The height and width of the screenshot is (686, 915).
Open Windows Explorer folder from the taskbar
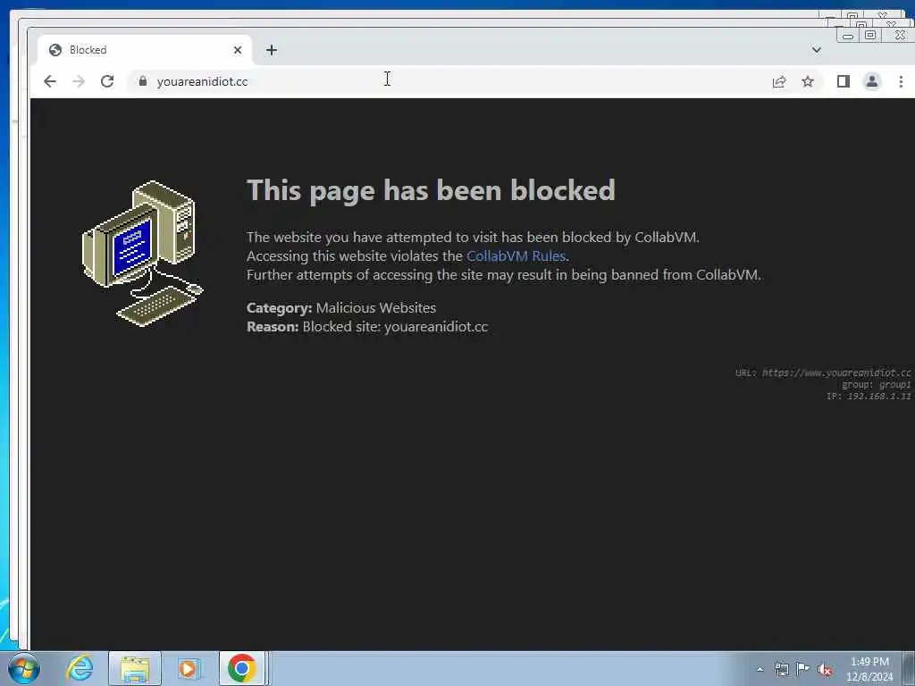135,668
